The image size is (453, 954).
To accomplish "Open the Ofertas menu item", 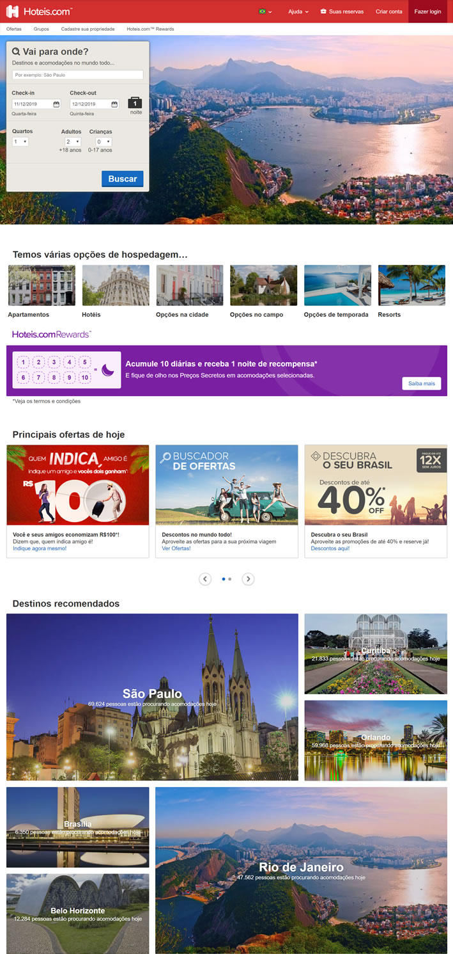I will point(13,29).
